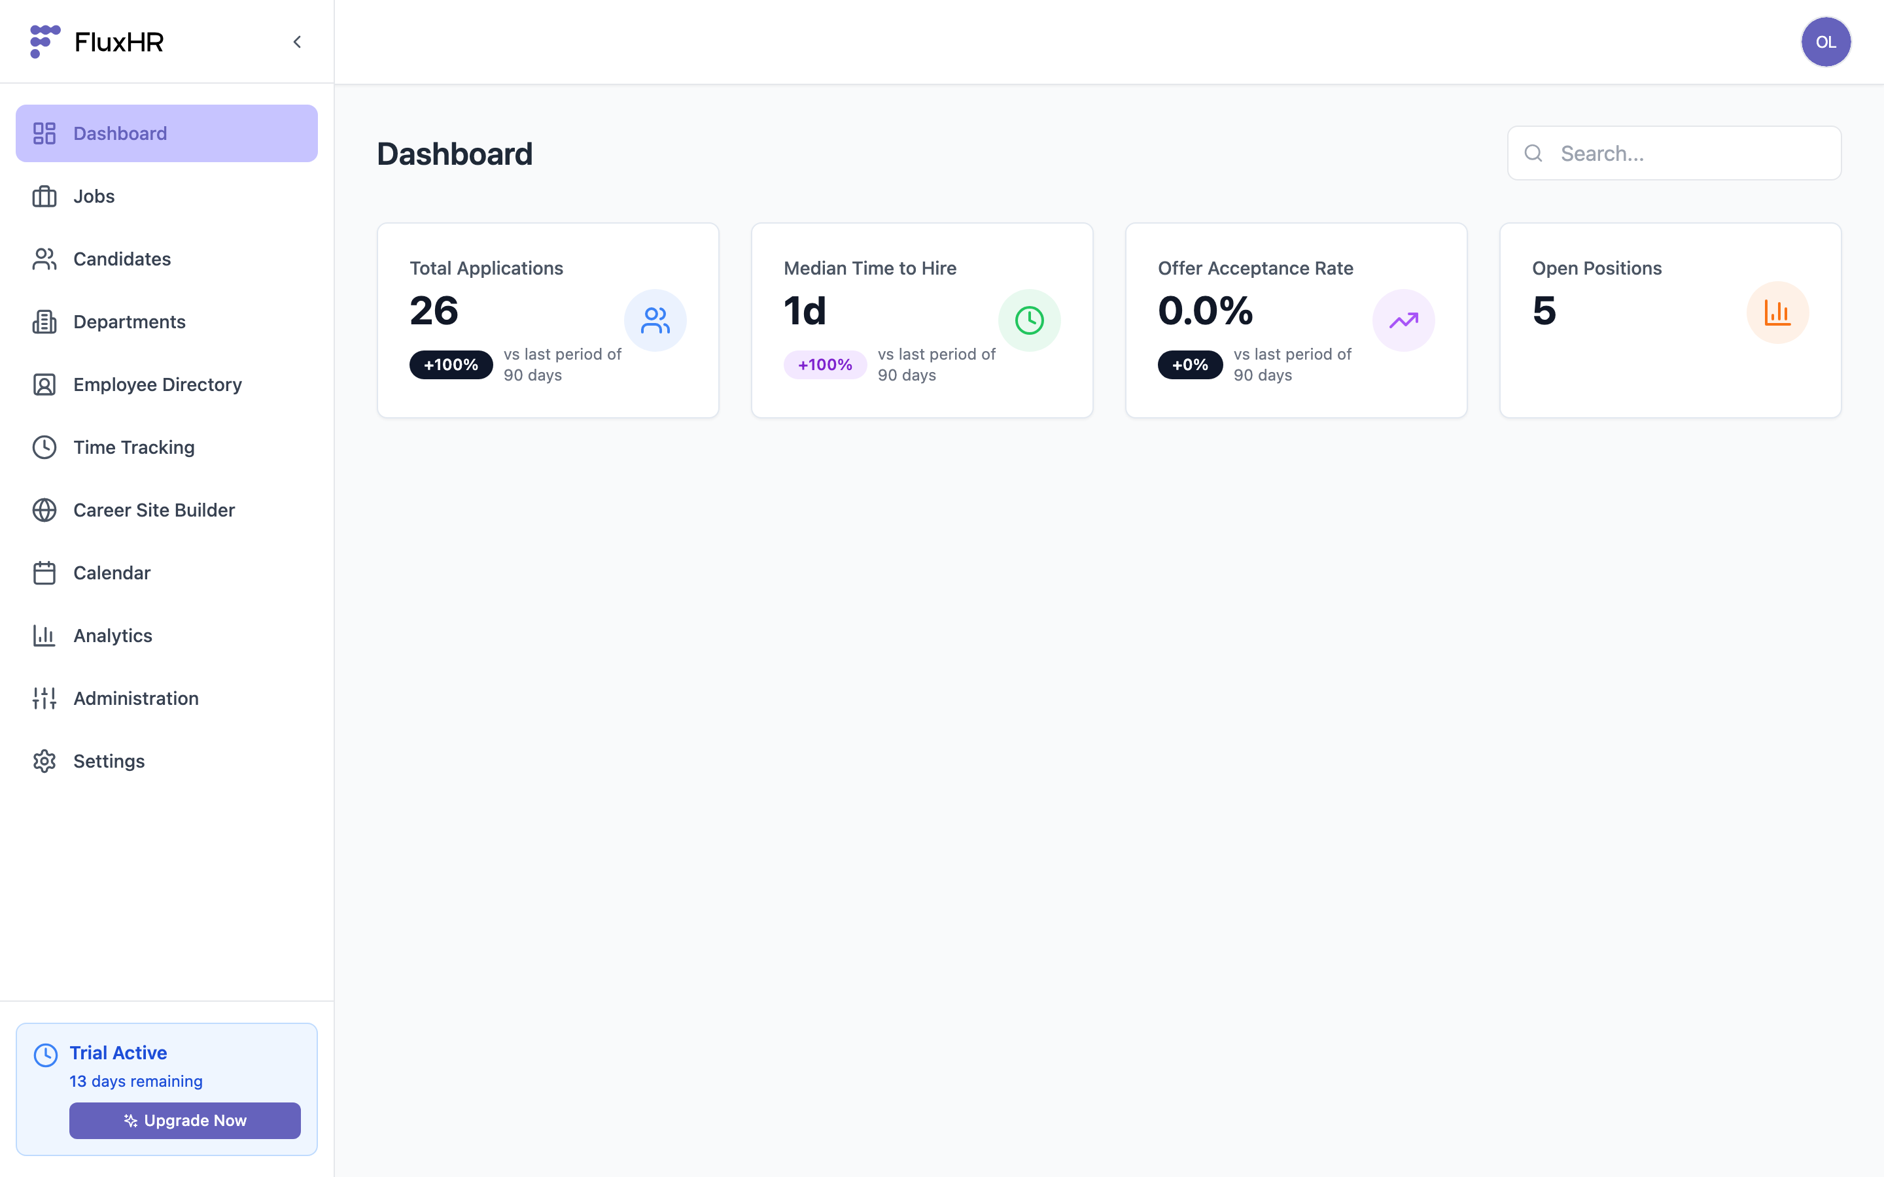The height and width of the screenshot is (1177, 1884).
Task: Click the +100% badge under Total Applications
Action: [x=451, y=364]
